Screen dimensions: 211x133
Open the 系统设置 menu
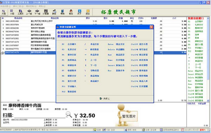(x=5, y=6)
